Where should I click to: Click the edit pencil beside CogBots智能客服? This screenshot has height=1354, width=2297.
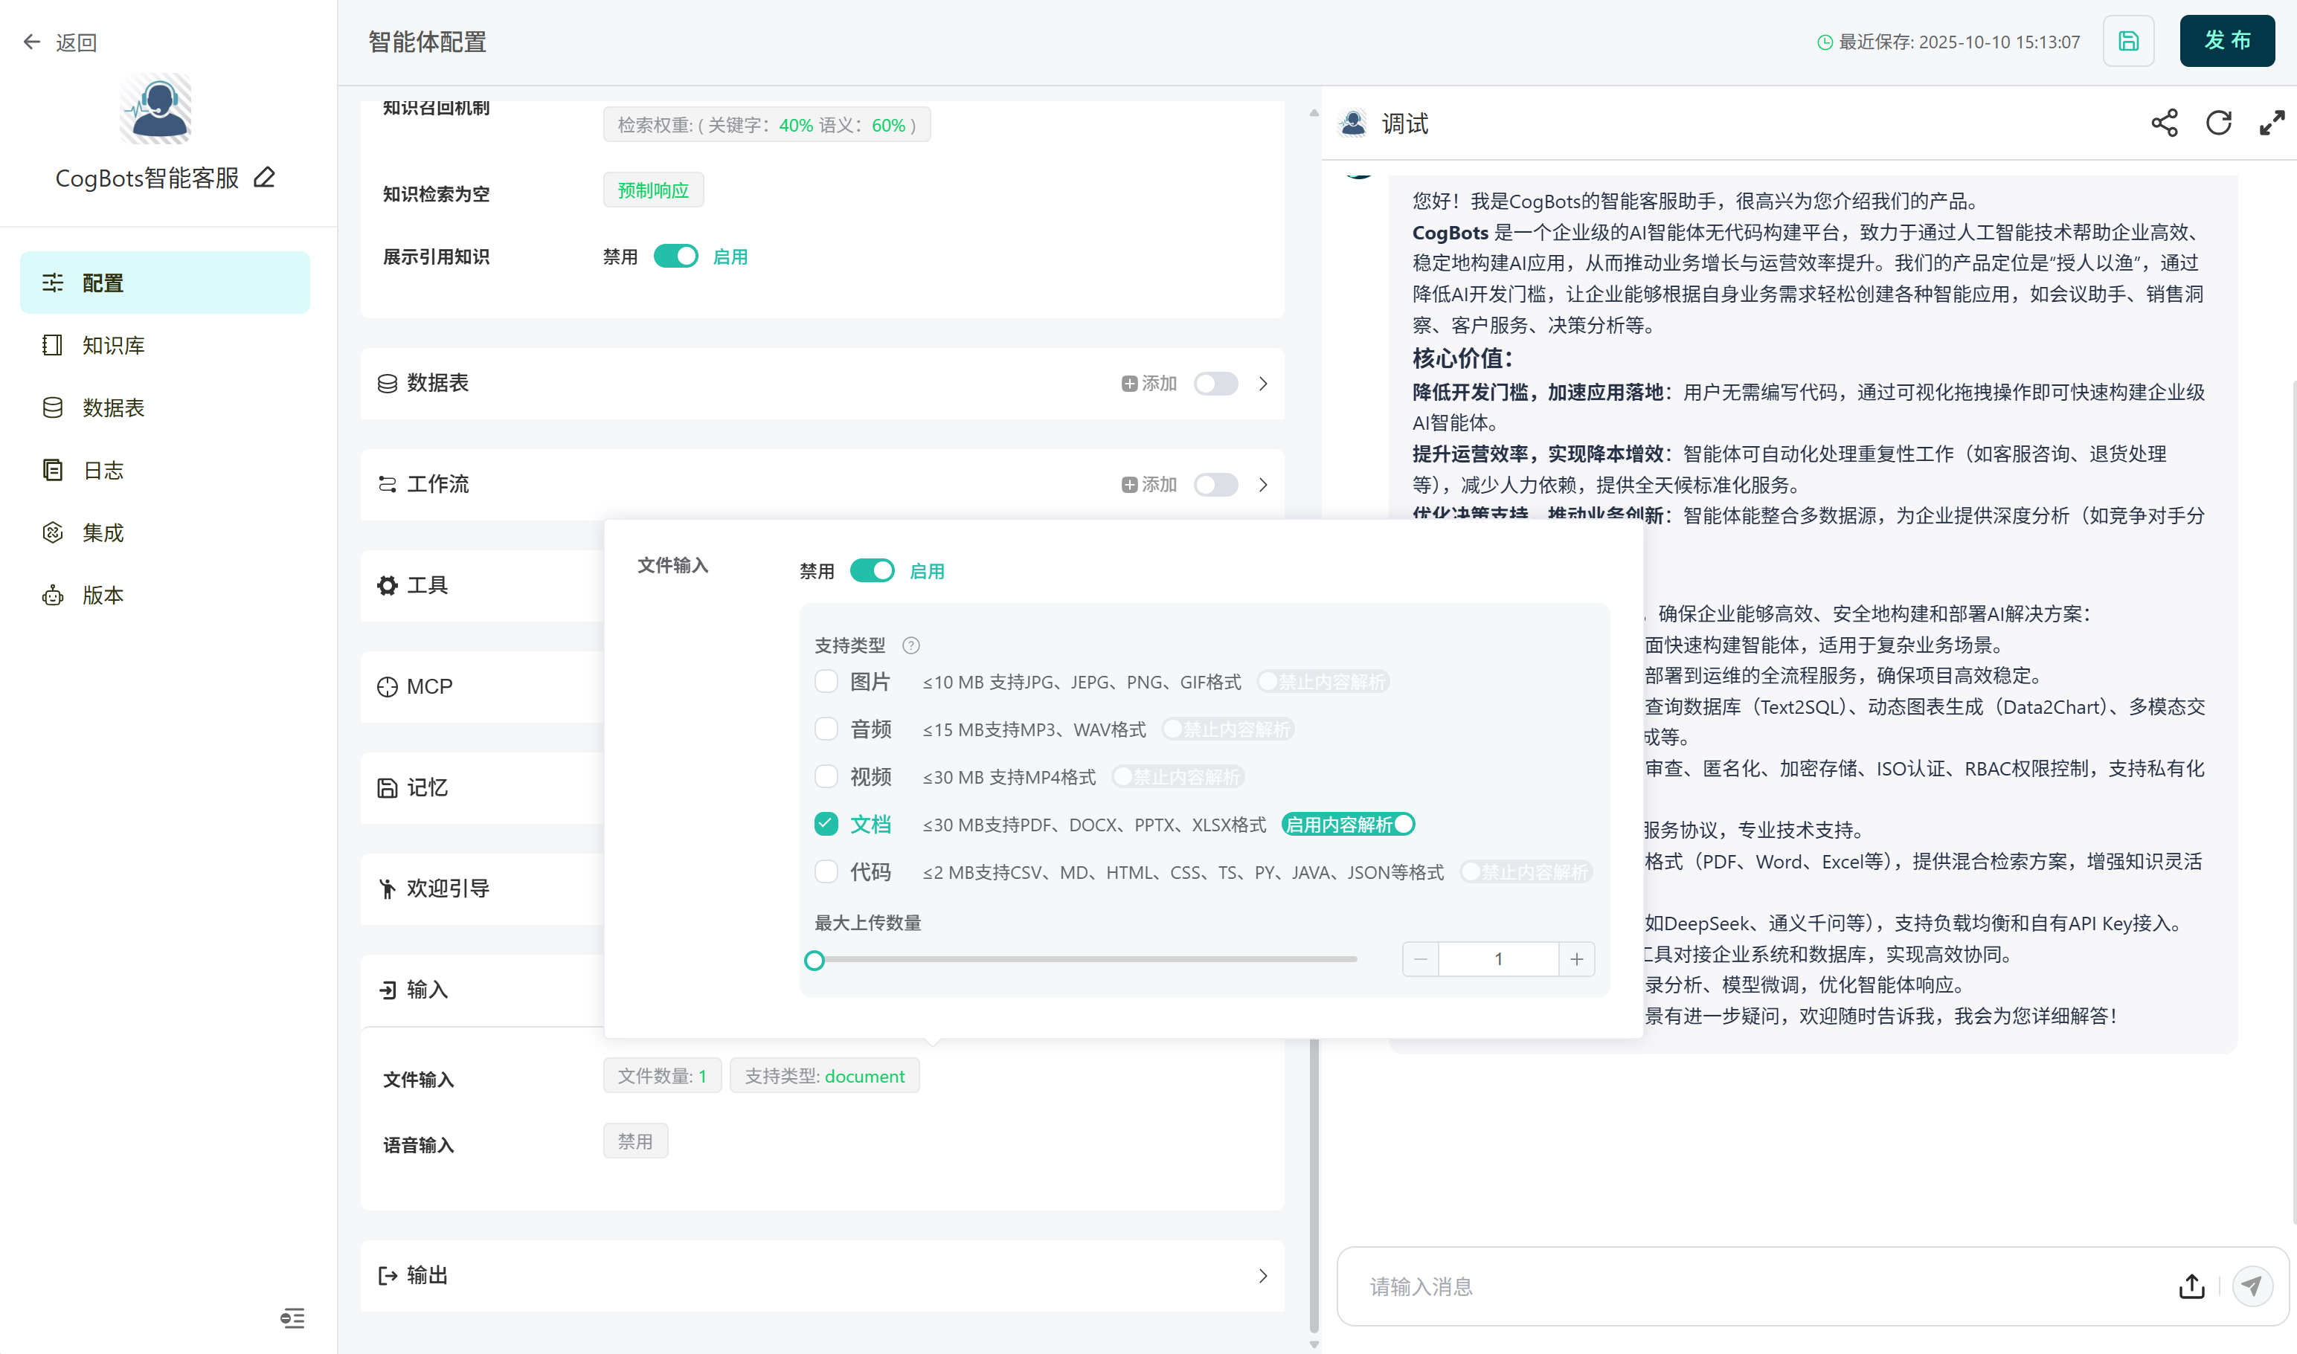pos(265,177)
